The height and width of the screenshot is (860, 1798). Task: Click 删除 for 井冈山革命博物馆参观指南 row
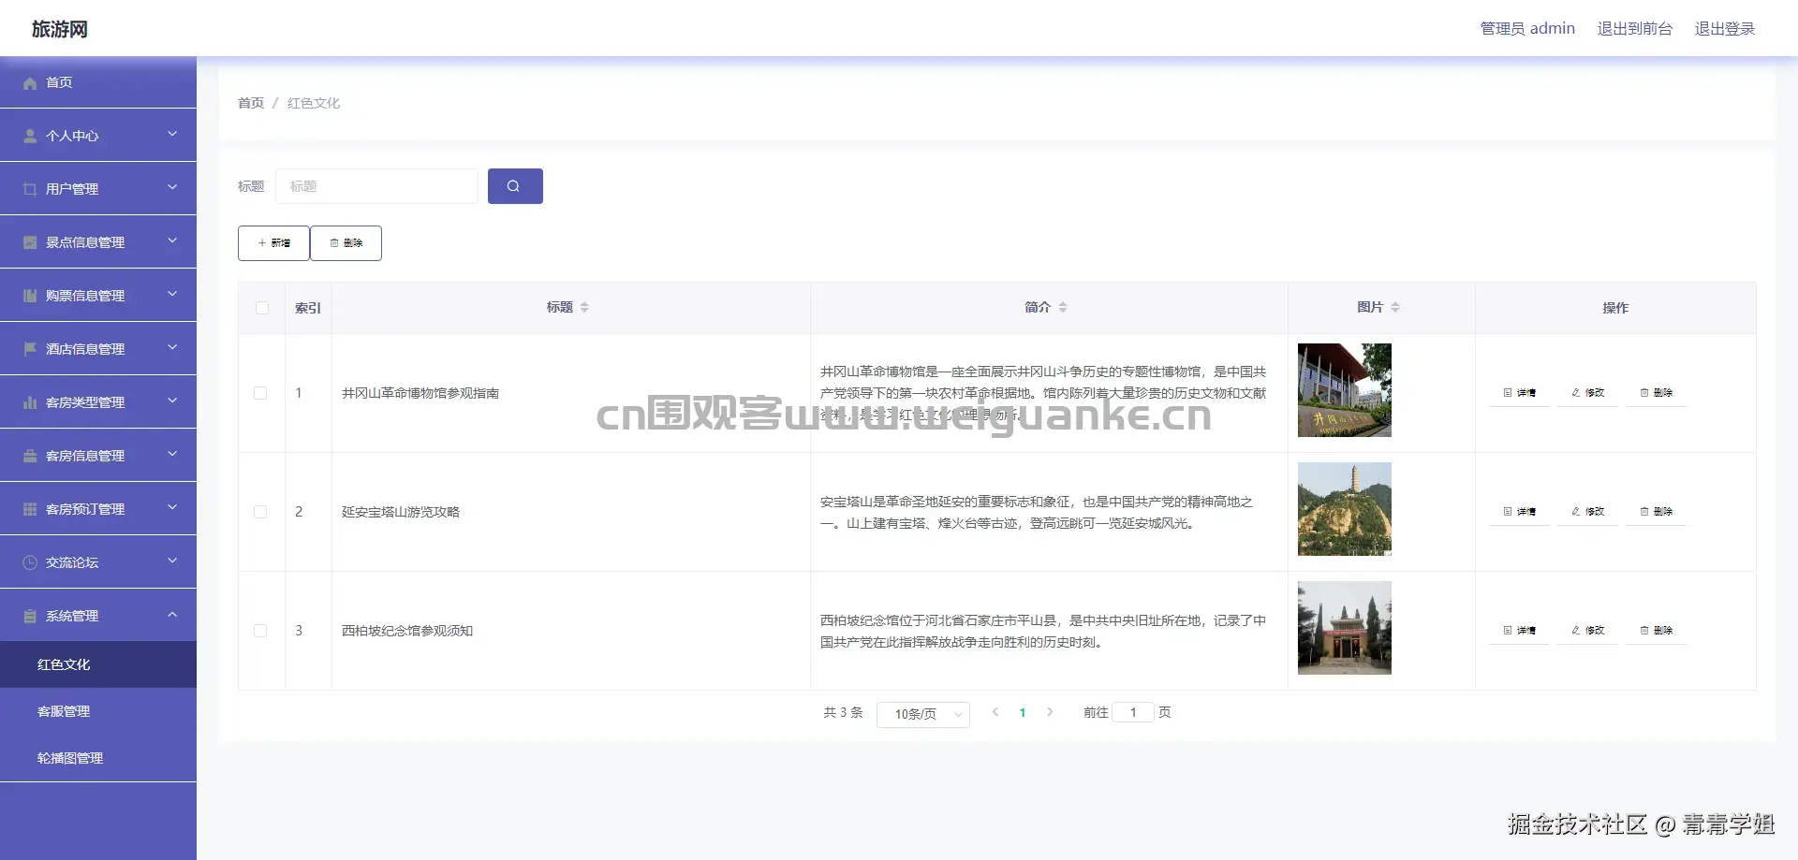coord(1656,393)
